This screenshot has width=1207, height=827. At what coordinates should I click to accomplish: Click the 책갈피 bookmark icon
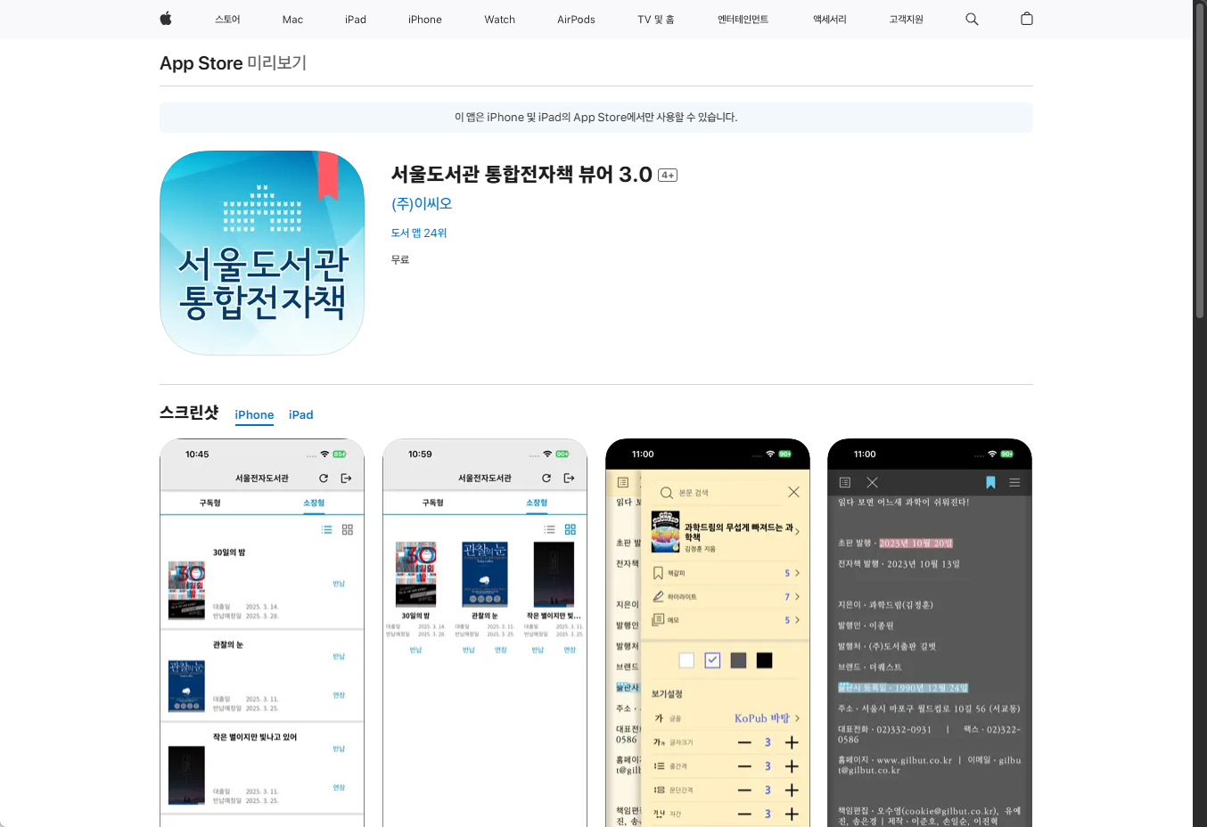658,573
